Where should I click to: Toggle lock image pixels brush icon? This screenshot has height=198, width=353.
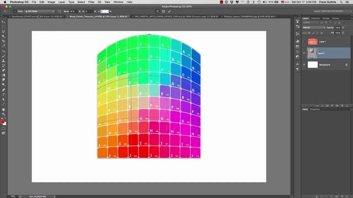314,33
